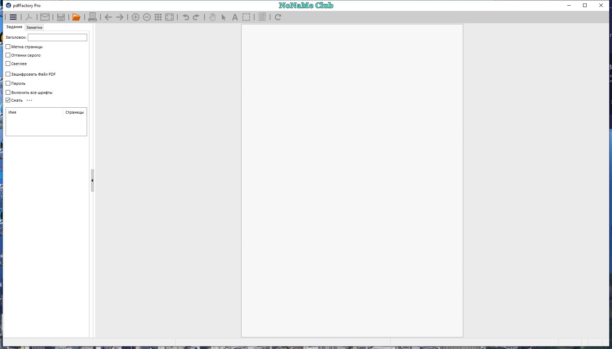Collapse the left side panel arrow

click(92, 180)
